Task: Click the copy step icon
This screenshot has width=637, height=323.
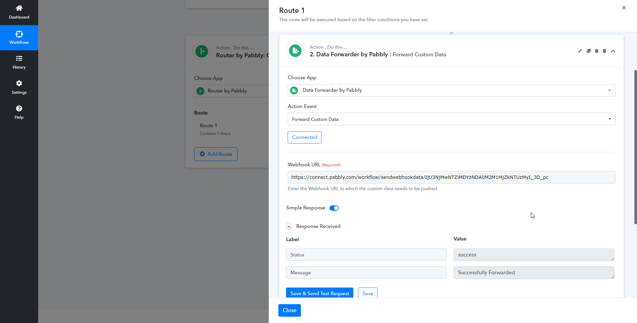Action: (x=589, y=51)
